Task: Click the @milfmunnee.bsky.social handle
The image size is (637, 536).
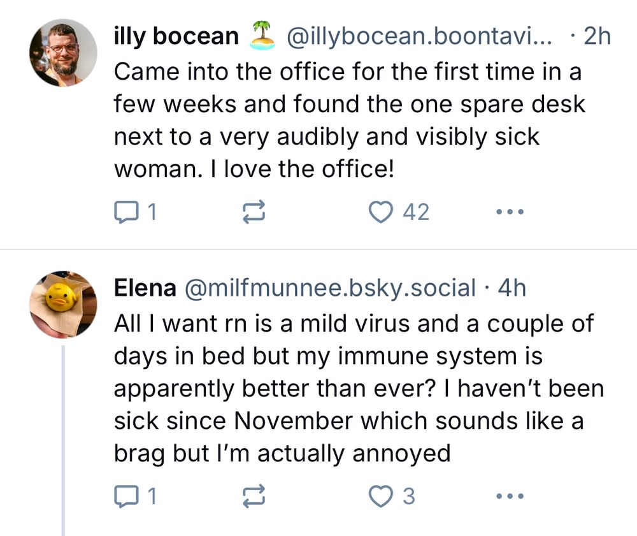Action: click(329, 288)
